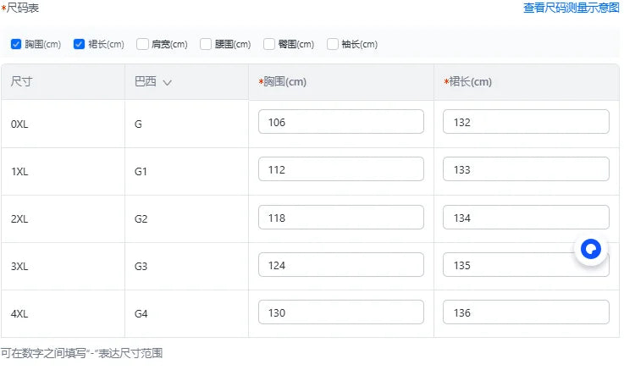Viewport: 624px width, 381px height.
Task: Tick the 腰围(cm) checkbox
Action: 206,44
